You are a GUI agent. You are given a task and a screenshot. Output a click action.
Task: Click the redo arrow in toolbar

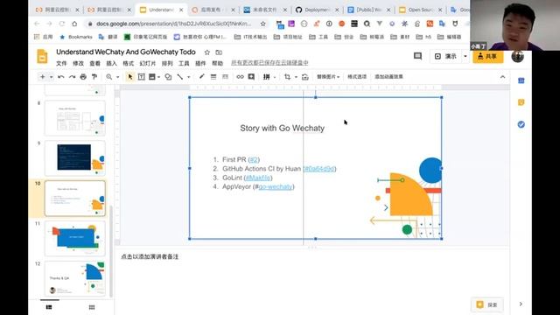click(72, 77)
